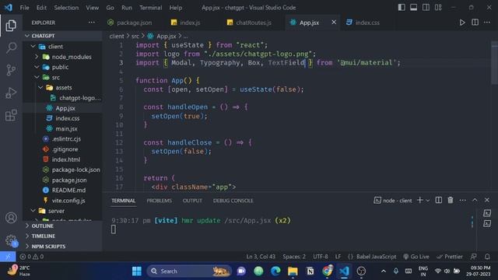Open the Help menu
498x280 pixels.
click(176, 7)
